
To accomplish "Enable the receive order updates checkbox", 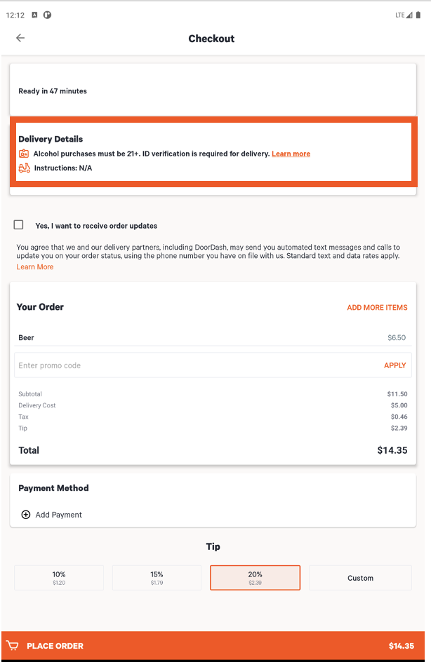I will click(x=19, y=225).
